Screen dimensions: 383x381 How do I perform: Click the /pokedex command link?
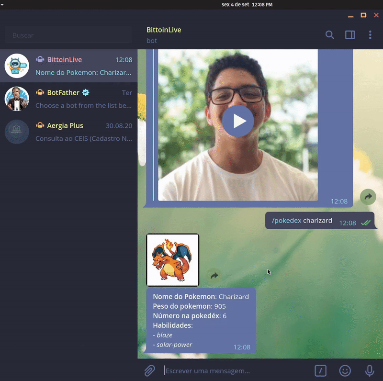tap(286, 221)
